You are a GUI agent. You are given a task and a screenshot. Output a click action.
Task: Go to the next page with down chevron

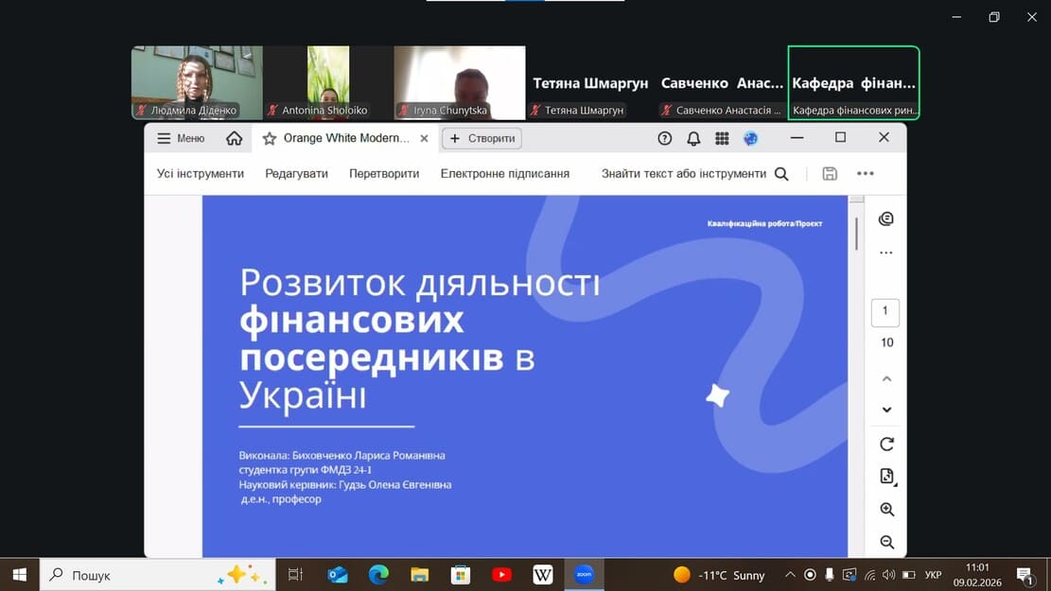886,409
